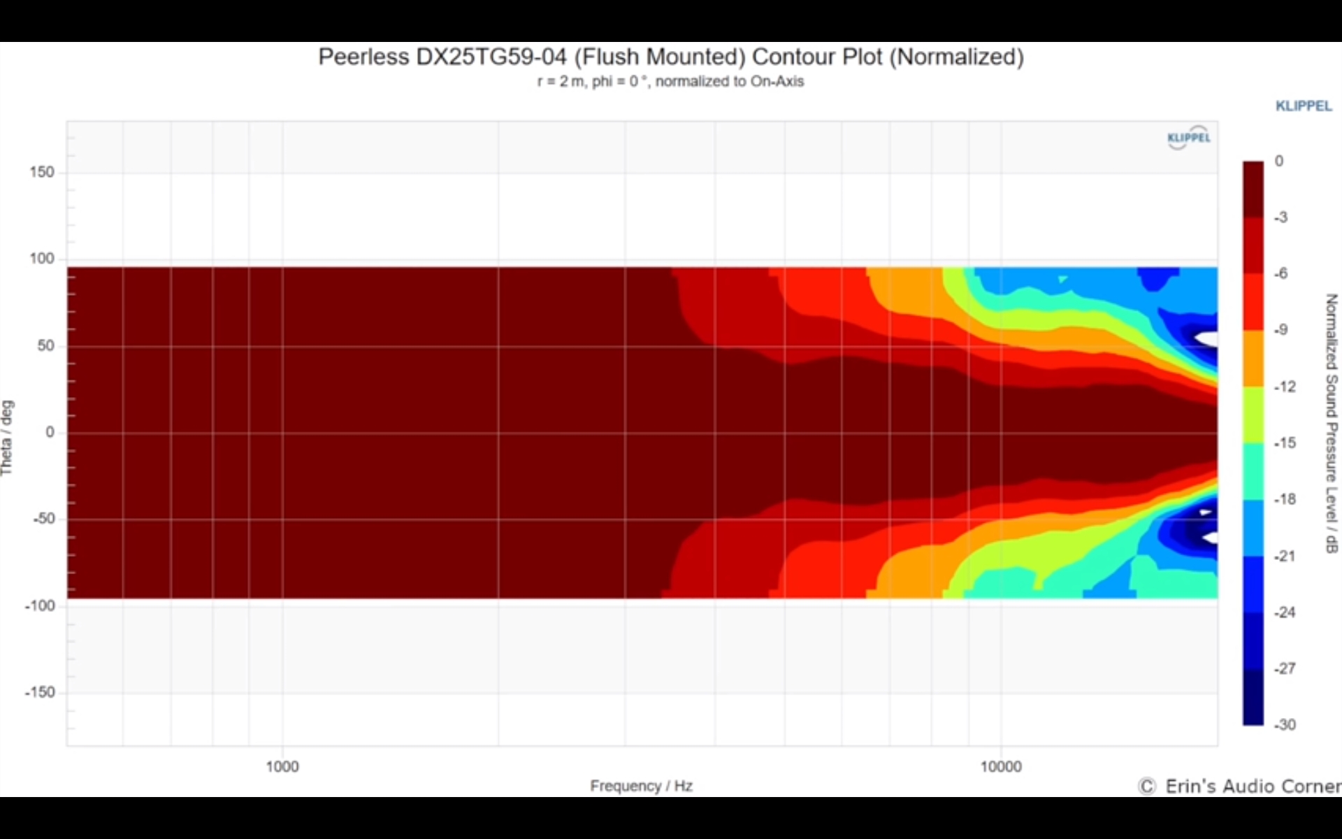Click the 0 theta tick label
Viewport: 1342px width, 839px height.
point(50,432)
